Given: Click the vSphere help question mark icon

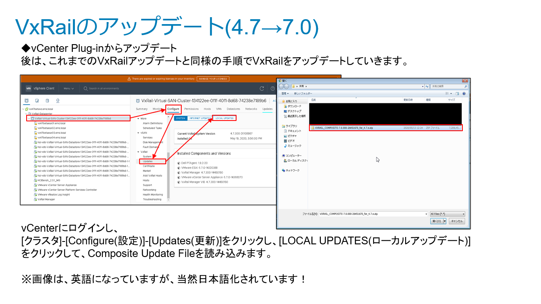Looking at the screenshot, I should (273, 88).
